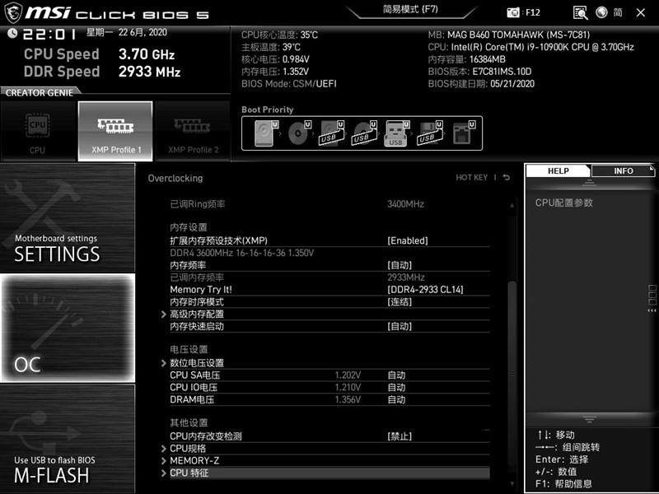Open the SETTINGS motherboard section
This screenshot has width=659, height=494.
[68, 217]
